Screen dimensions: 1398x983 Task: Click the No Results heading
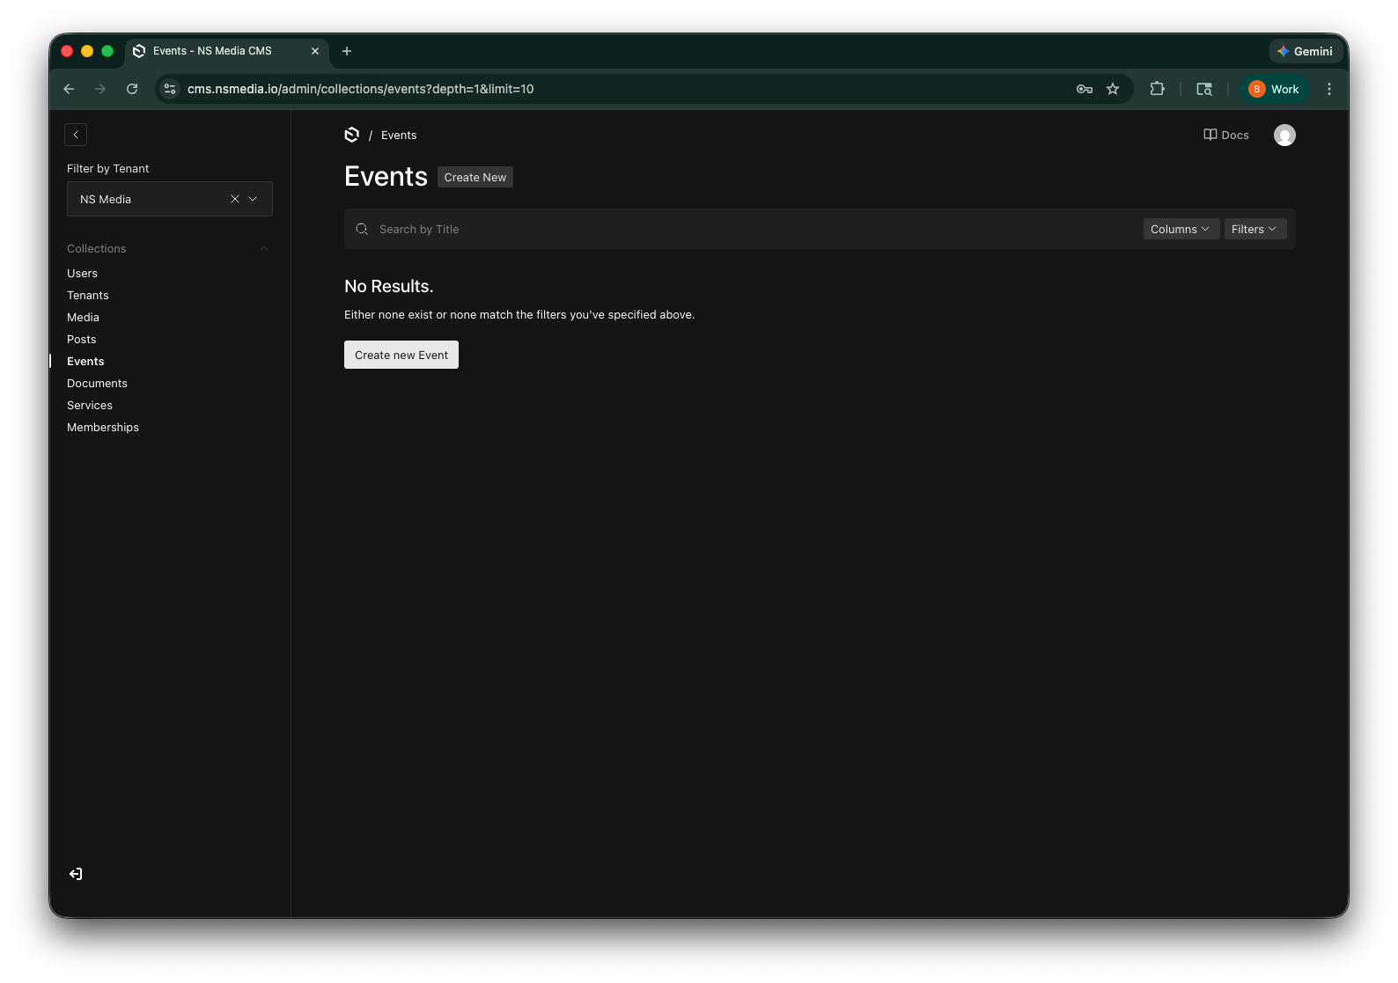[389, 286]
